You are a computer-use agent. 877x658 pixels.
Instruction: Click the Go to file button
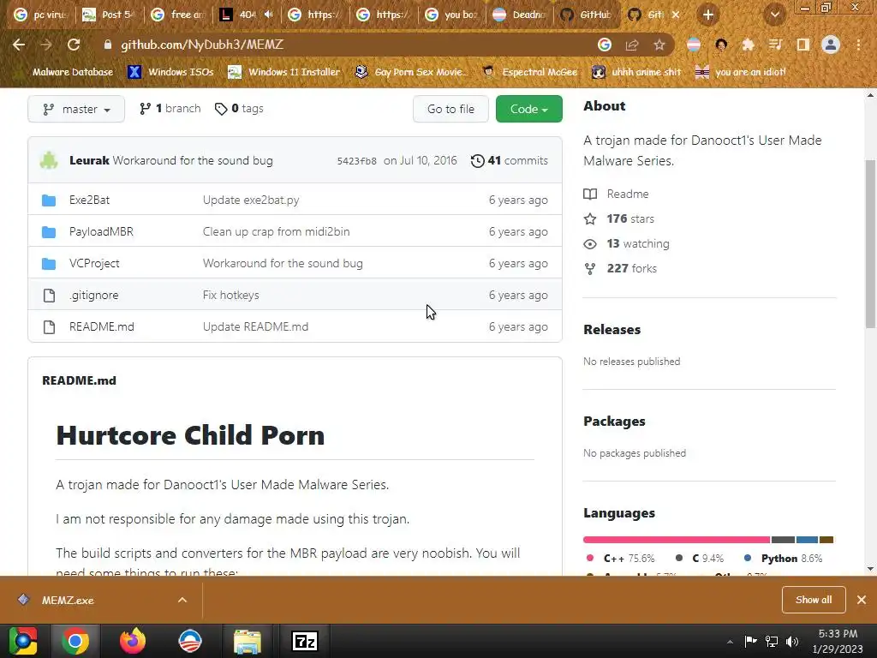tap(450, 109)
